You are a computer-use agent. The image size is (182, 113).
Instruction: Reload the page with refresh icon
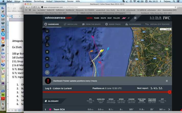175,7
